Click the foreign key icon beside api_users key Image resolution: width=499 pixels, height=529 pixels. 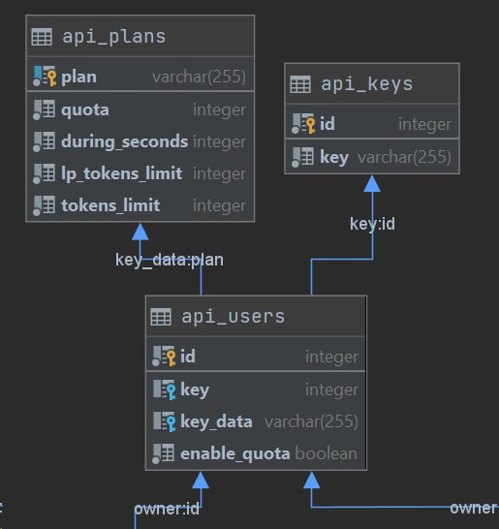pos(164,389)
